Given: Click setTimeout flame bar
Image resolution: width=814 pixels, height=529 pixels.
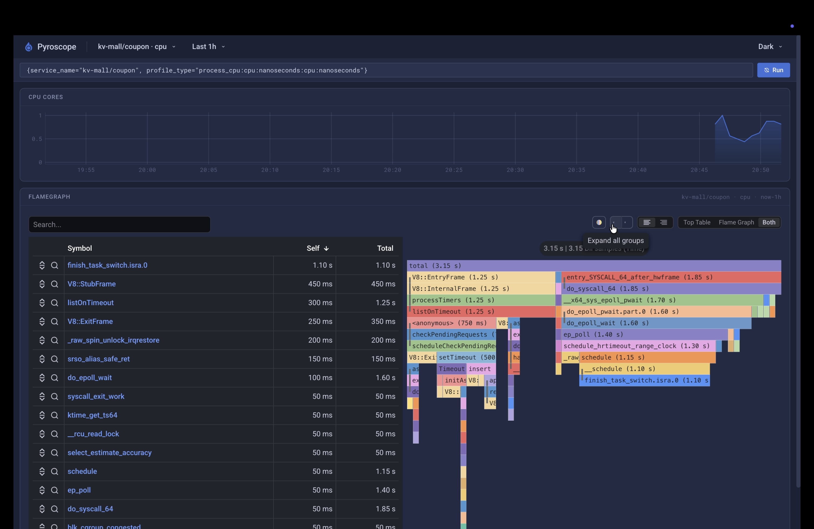Looking at the screenshot, I should pyautogui.click(x=466, y=358).
